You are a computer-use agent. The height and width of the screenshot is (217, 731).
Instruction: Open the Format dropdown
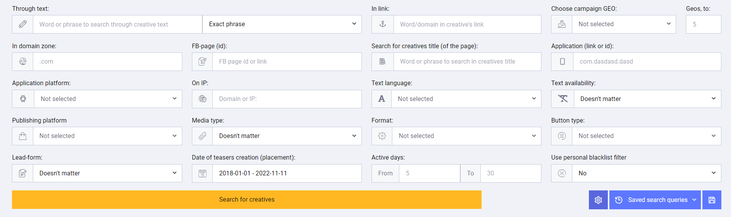467,136
